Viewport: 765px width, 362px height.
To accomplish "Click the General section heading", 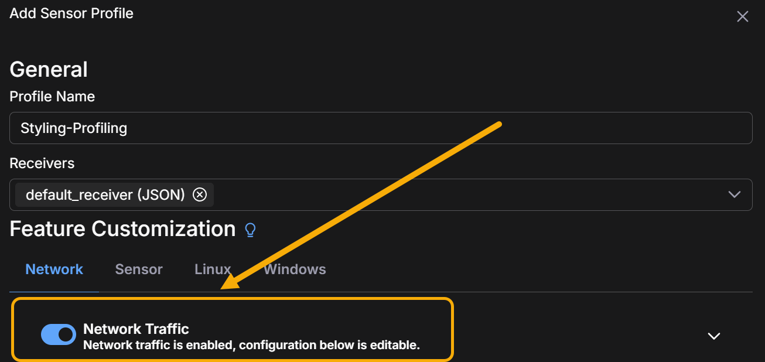I will [49, 69].
